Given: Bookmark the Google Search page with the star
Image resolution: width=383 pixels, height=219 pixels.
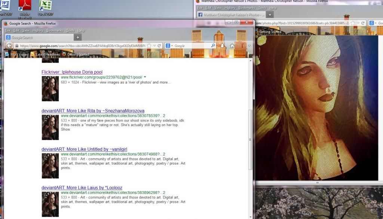Looking at the screenshot, I should [149, 46].
